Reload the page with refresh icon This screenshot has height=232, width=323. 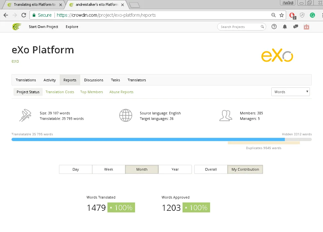tap(24, 15)
